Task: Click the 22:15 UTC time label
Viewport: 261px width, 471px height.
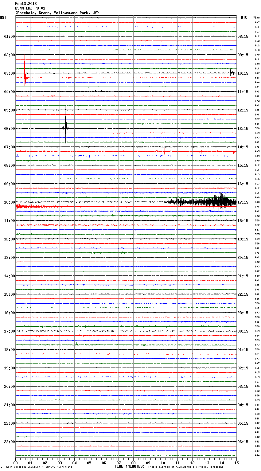Action: click(x=243, y=294)
